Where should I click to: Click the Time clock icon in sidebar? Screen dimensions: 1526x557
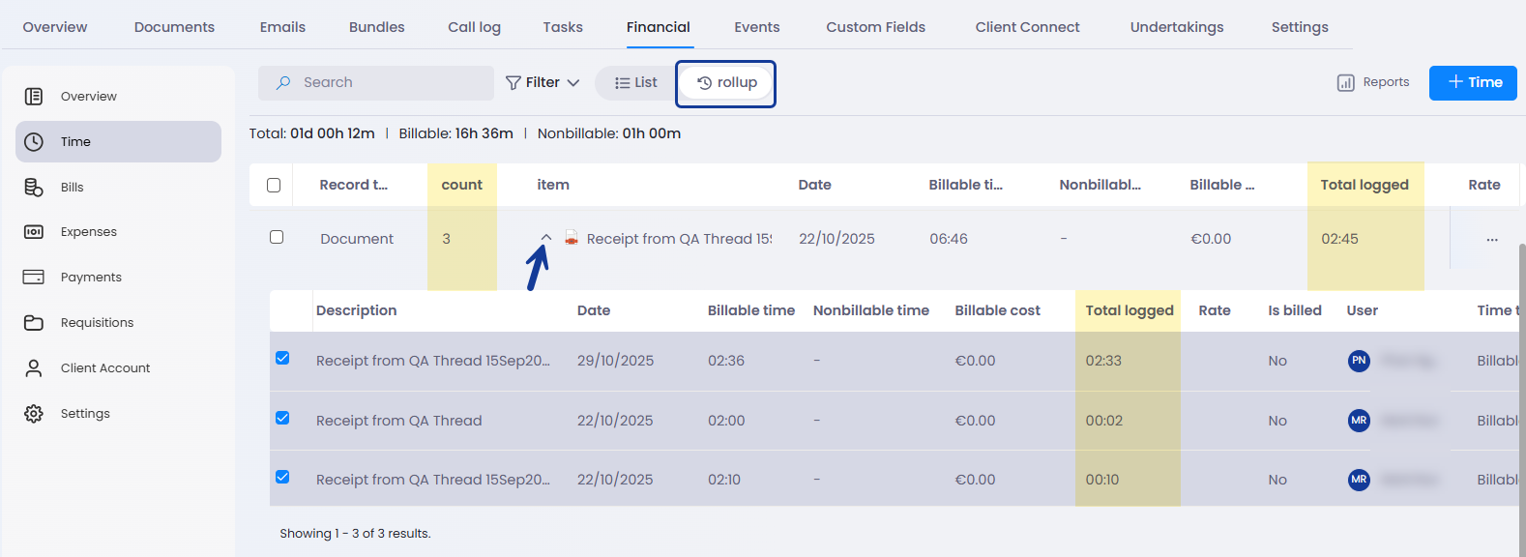34,142
